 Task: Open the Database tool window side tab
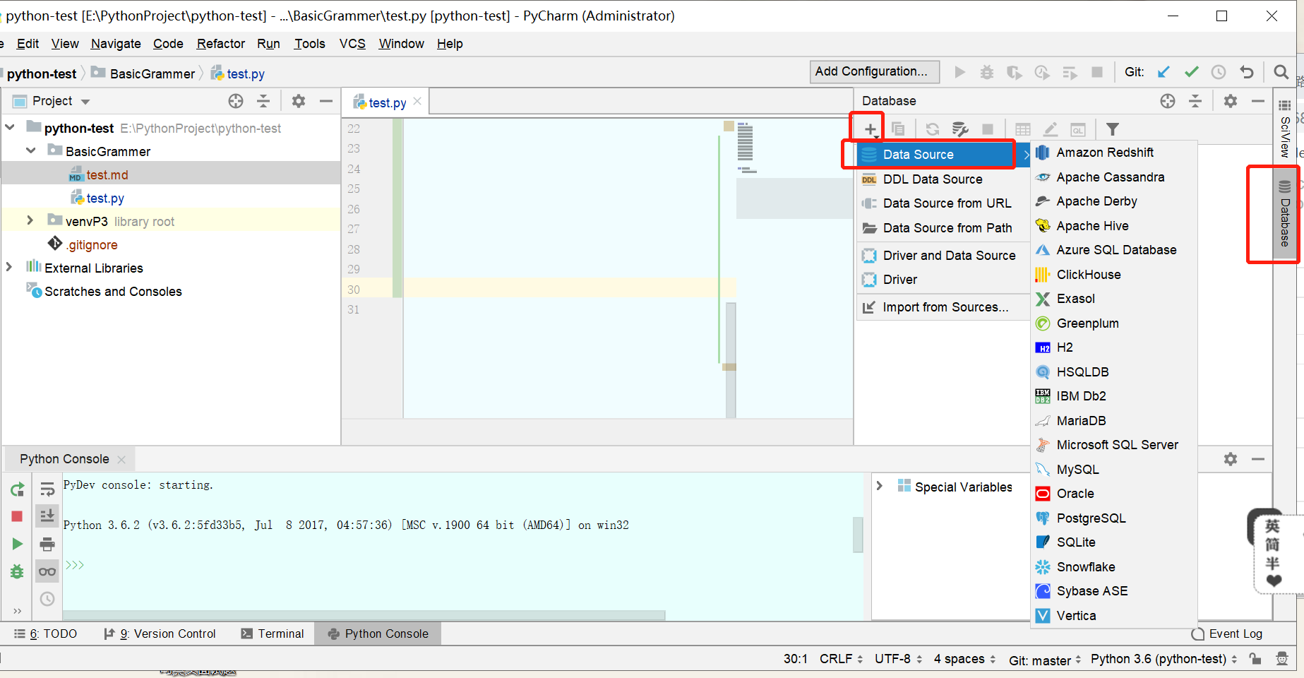1285,213
